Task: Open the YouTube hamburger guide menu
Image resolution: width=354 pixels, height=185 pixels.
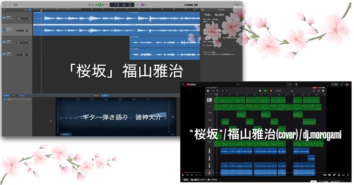Action: (183, 84)
